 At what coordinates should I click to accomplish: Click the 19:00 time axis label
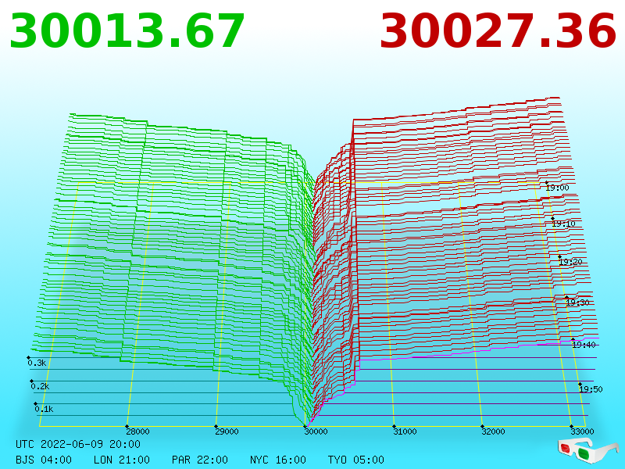(x=557, y=188)
